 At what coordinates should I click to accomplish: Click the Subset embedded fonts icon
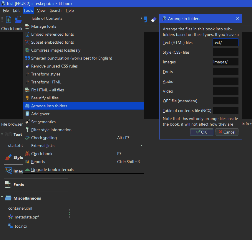click(x=27, y=42)
